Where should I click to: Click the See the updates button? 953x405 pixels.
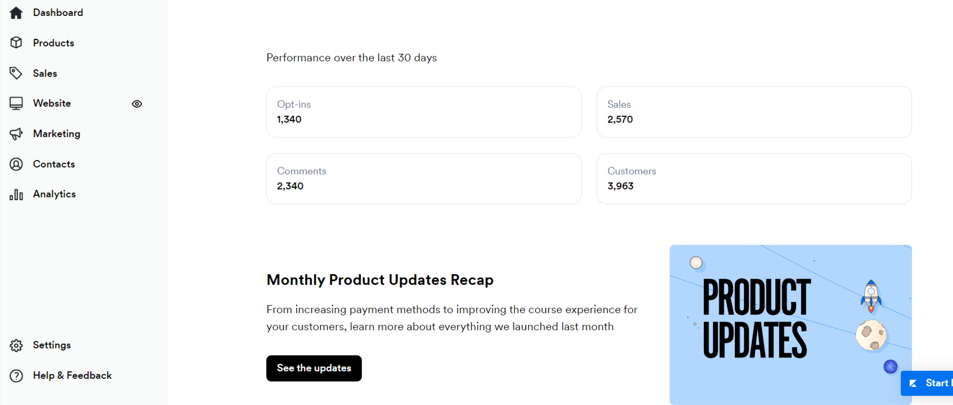[x=314, y=368]
